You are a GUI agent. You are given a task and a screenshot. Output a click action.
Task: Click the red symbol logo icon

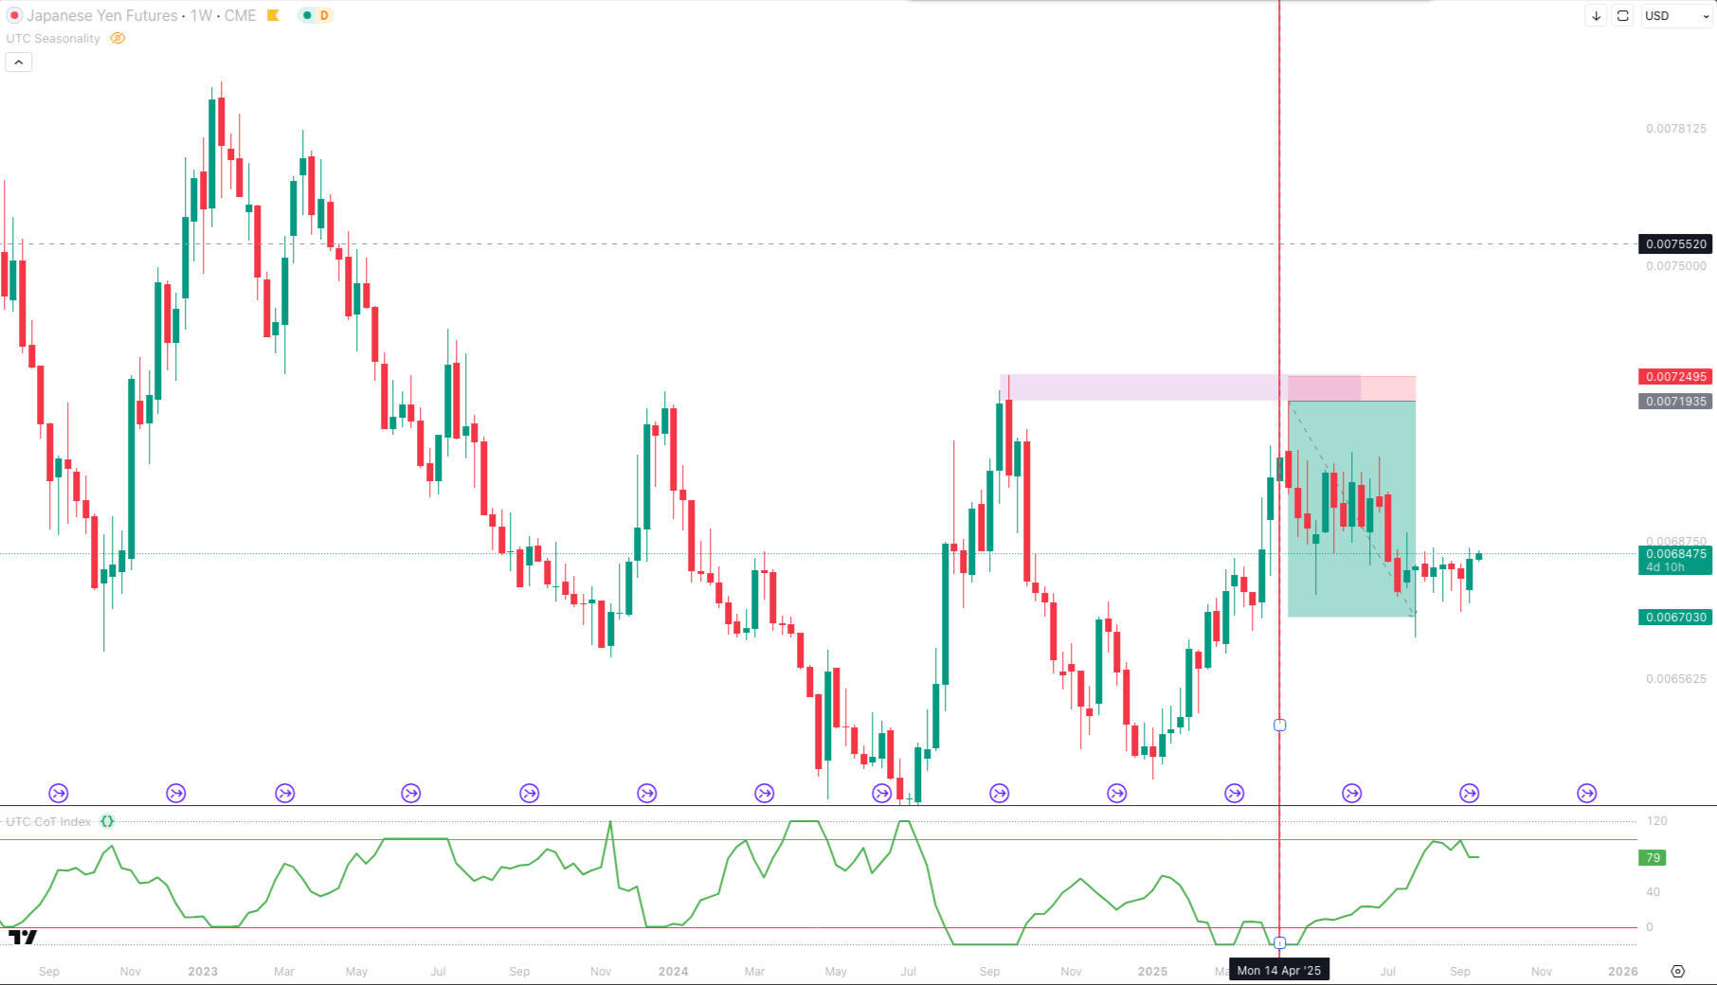14,15
